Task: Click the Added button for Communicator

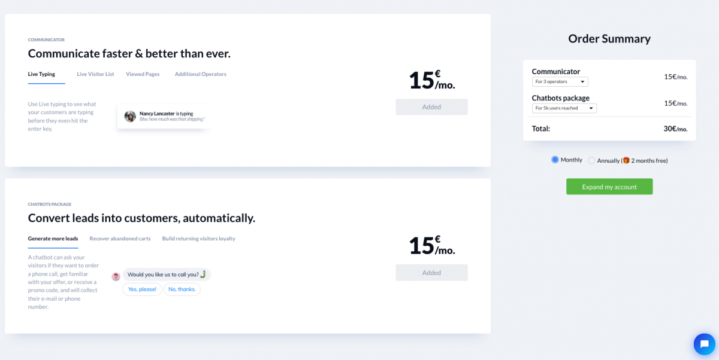Action: coord(431,107)
